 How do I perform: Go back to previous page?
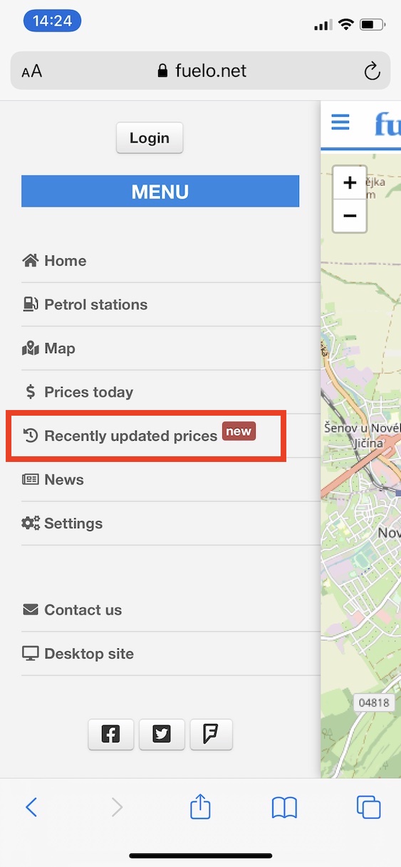(31, 806)
